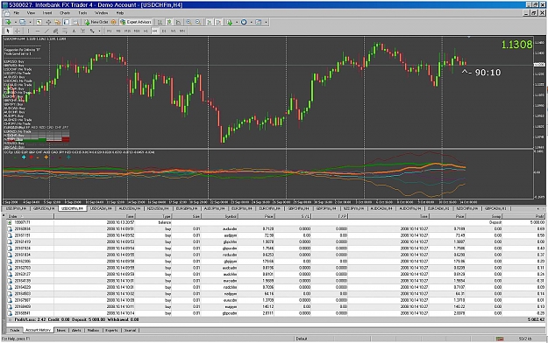Sort history by Type column header
548x343 pixels.
click(x=153, y=216)
